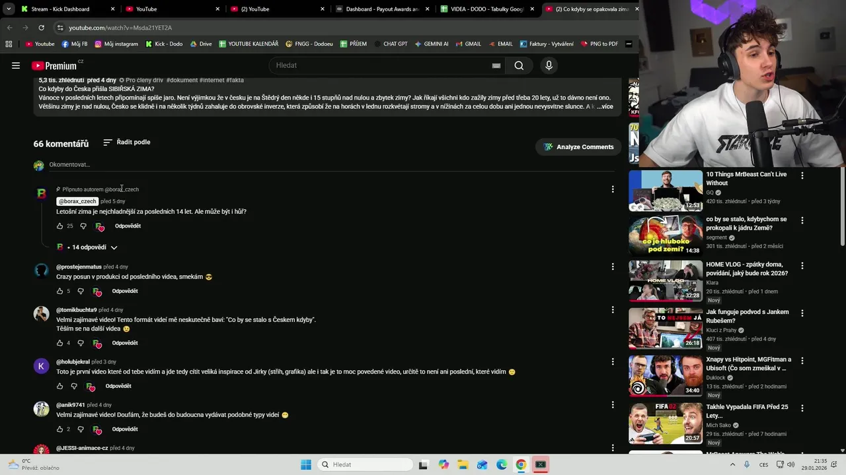Go back with browser back arrow

coord(9,28)
